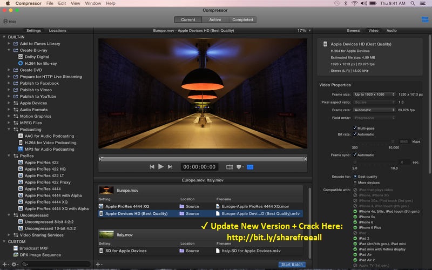Click the Dolby Digital setting icon
Image resolution: width=432 pixels, height=270 pixels.
[21, 57]
